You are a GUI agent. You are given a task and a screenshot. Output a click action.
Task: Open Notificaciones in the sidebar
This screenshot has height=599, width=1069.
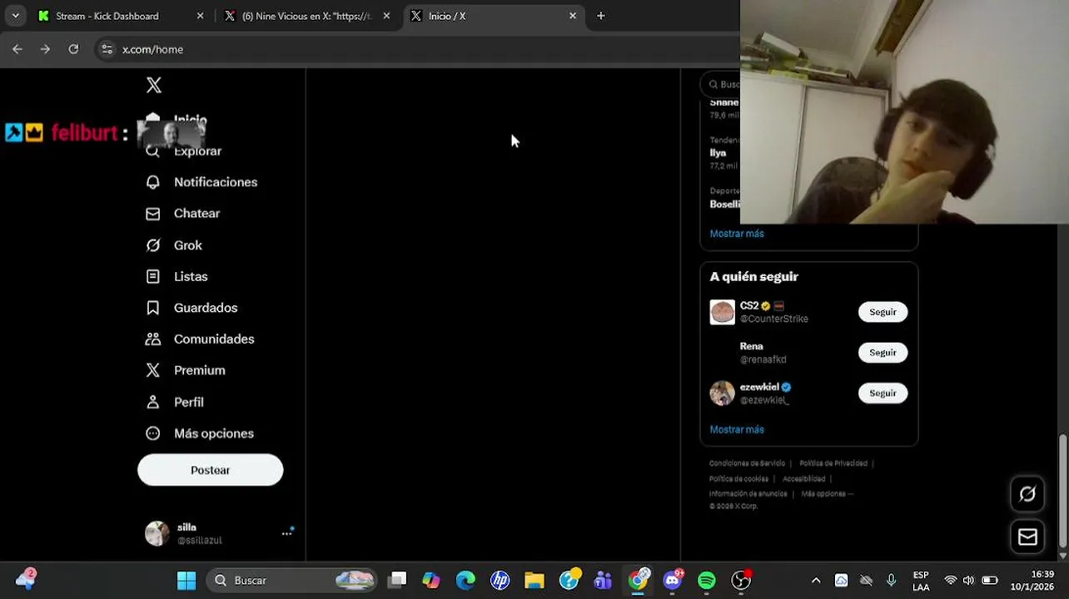(201, 182)
